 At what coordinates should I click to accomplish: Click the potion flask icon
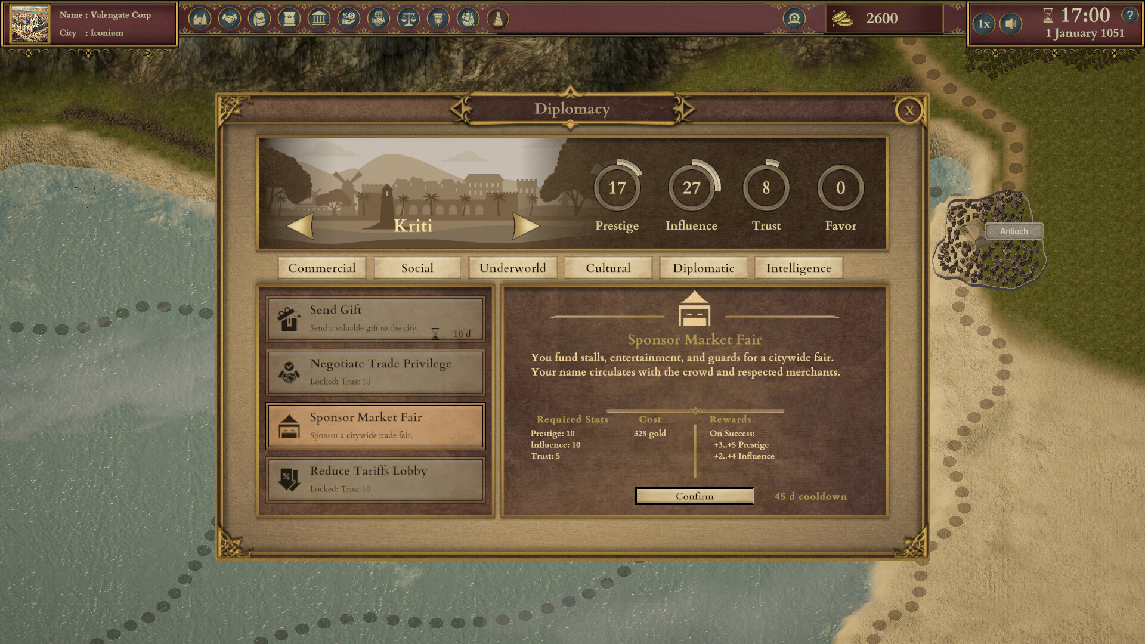(x=498, y=19)
